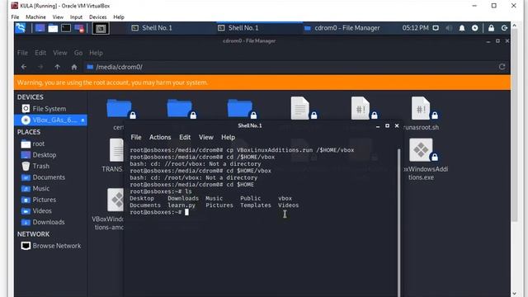Click the show desktop panel icon

tap(40, 28)
